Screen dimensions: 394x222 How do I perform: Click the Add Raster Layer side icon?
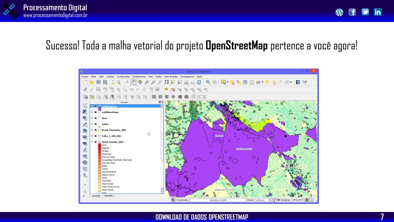85,112
